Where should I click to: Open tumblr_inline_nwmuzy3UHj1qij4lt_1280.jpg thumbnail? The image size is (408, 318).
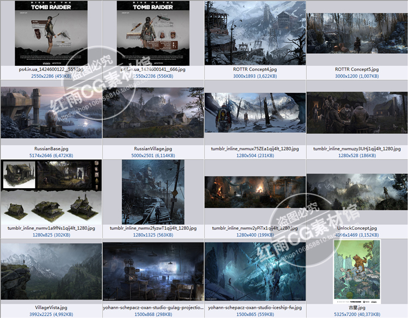[x=357, y=113]
